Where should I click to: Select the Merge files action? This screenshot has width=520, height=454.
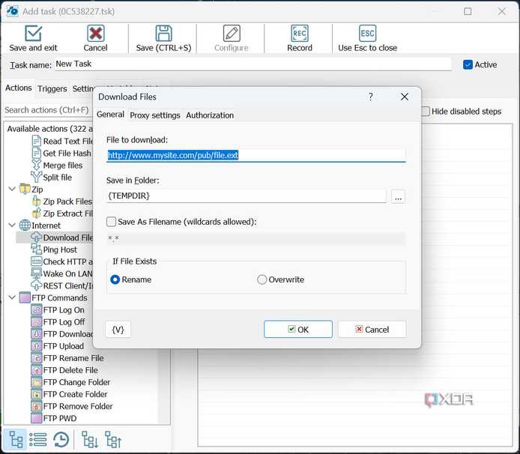click(x=57, y=165)
